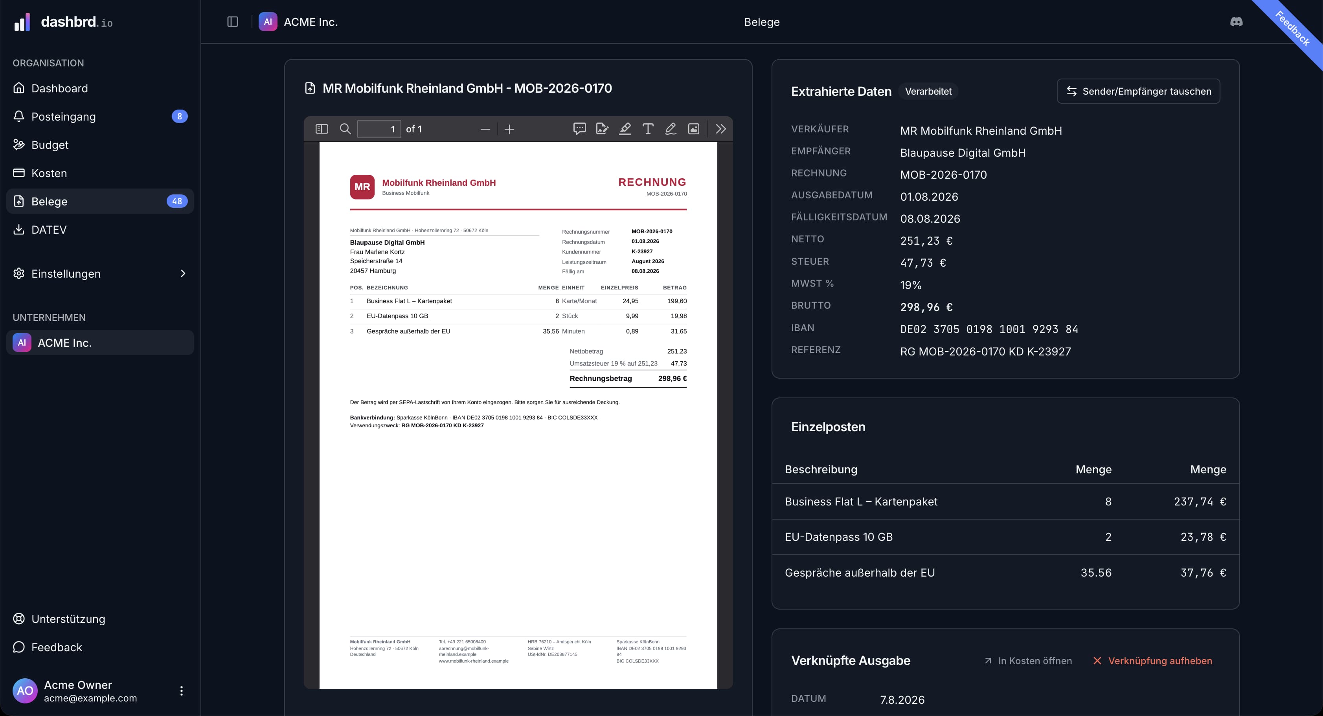Click ACME Inc. header organisation switcher
The width and height of the screenshot is (1323, 716).
(x=298, y=22)
